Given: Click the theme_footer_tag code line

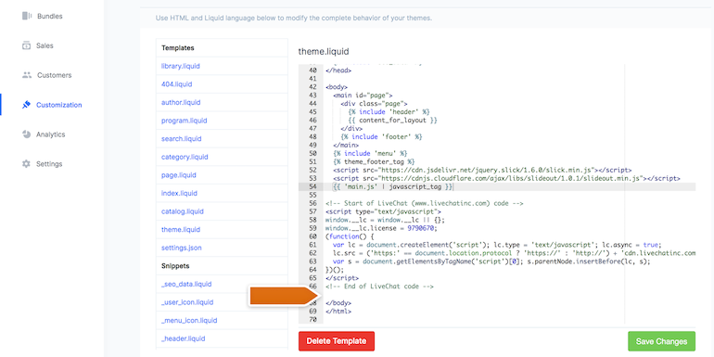Looking at the screenshot, I should (374, 161).
